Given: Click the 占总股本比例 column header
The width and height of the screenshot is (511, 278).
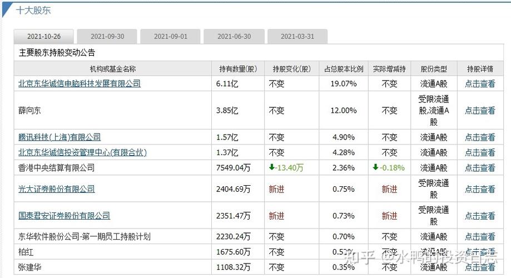Looking at the screenshot, I should point(344,69).
